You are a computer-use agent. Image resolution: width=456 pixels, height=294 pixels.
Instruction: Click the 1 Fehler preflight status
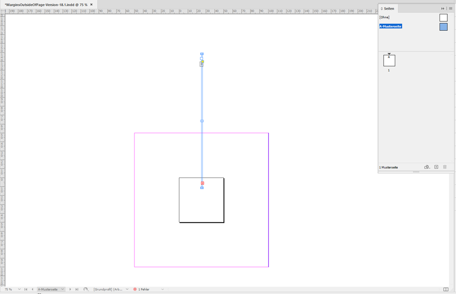click(143, 289)
